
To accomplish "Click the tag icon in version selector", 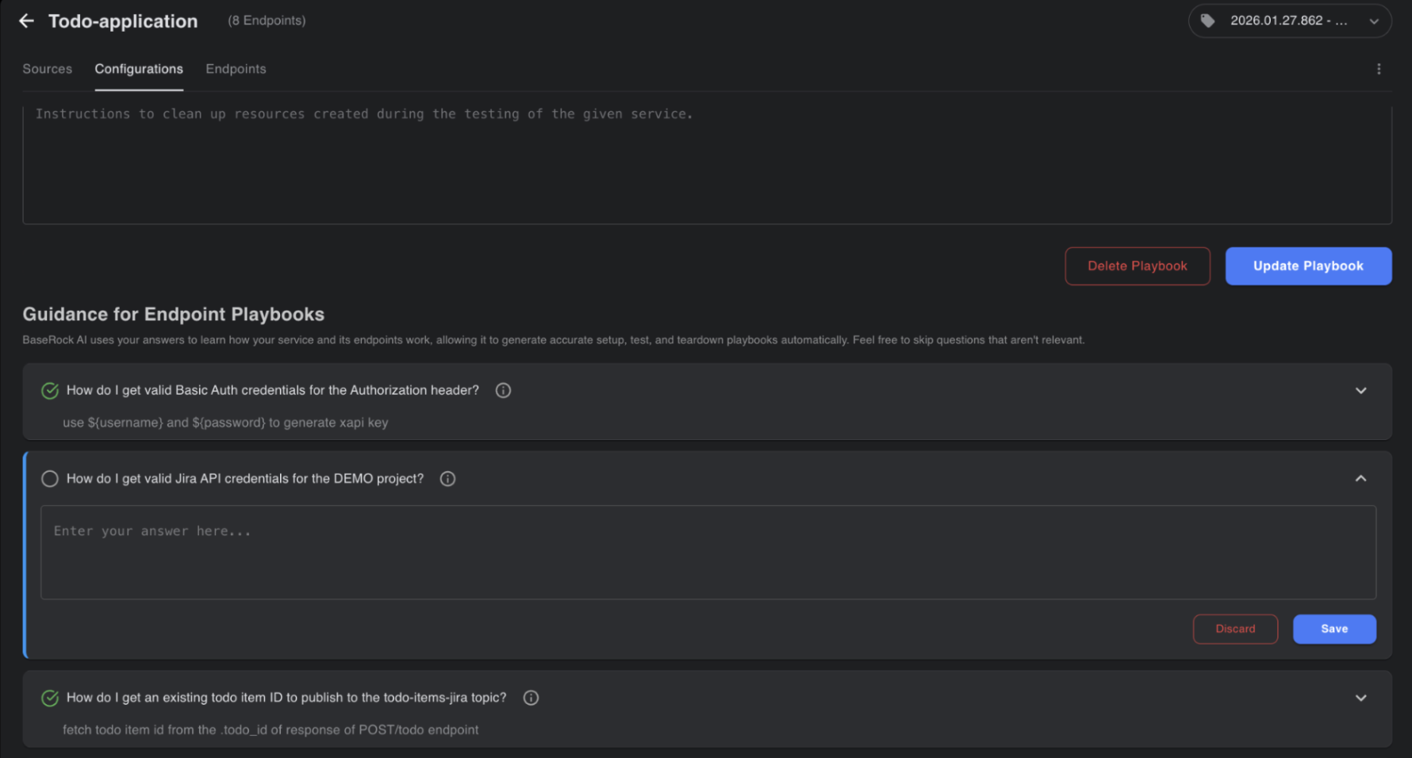I will click(x=1207, y=21).
